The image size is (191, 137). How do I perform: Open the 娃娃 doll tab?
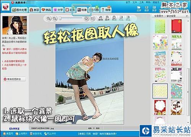pyautogui.click(x=106, y=10)
